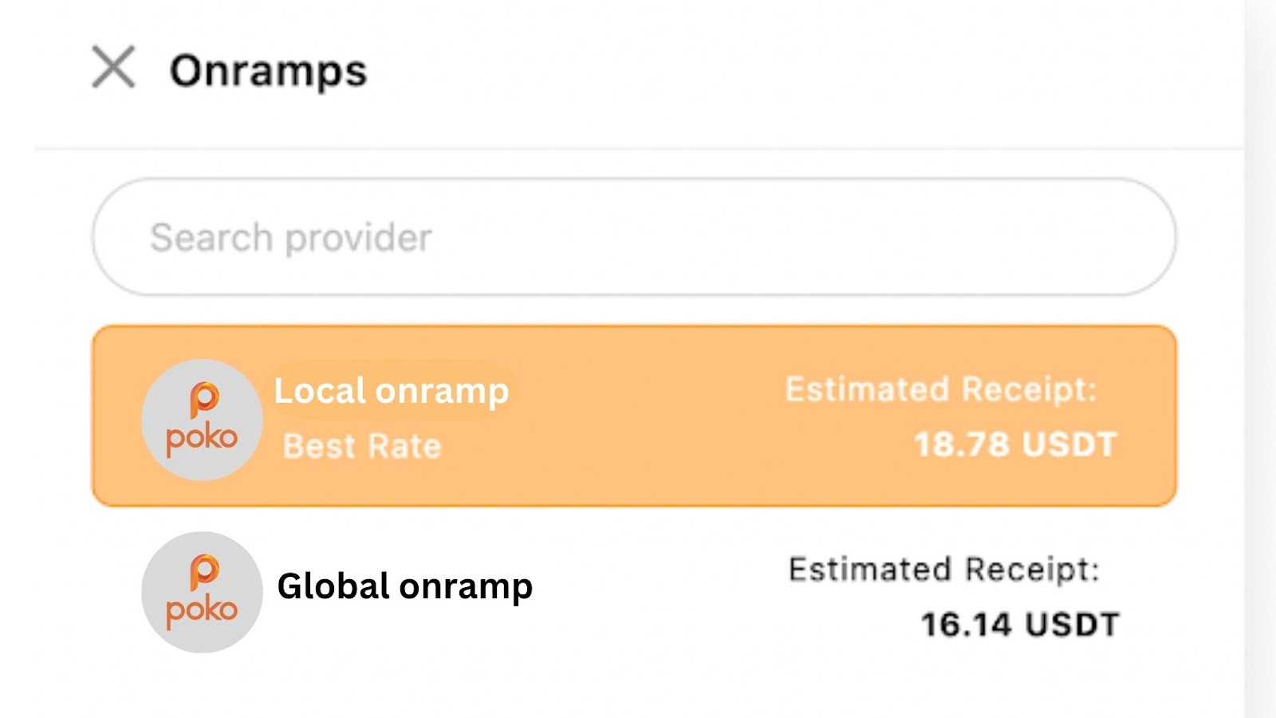This screenshot has width=1276, height=718.
Task: Select the Local onramp provider name
Action: click(x=391, y=391)
